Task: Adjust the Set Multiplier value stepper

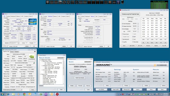Action: pos(138,29)
